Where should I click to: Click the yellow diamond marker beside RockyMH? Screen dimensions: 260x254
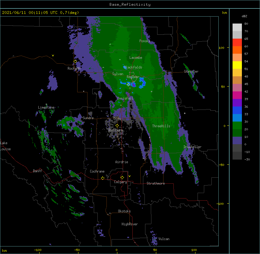pyautogui.click(x=75, y=62)
